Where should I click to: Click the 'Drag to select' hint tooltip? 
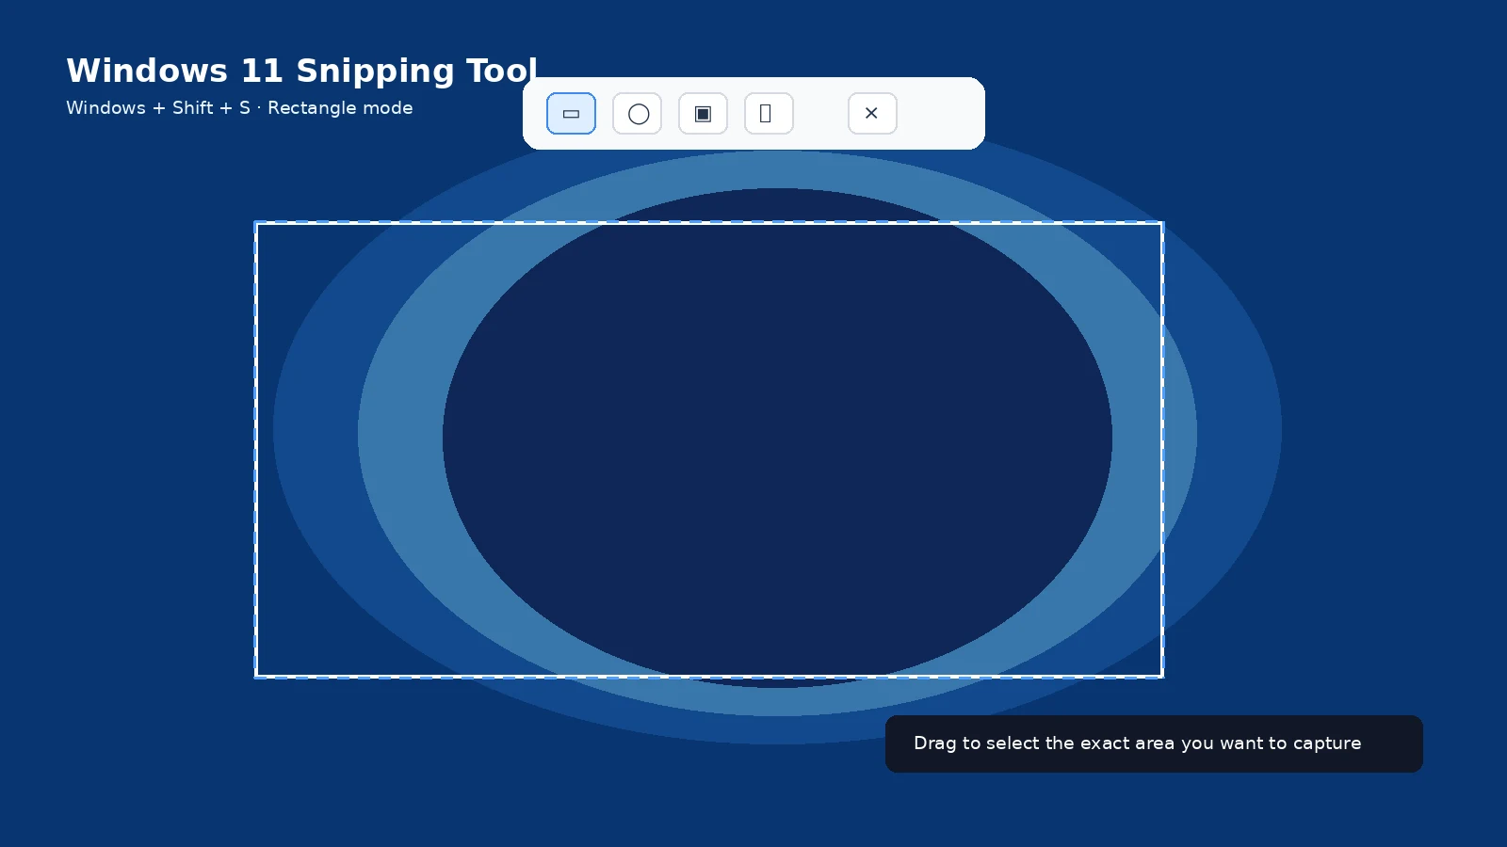click(x=1154, y=743)
